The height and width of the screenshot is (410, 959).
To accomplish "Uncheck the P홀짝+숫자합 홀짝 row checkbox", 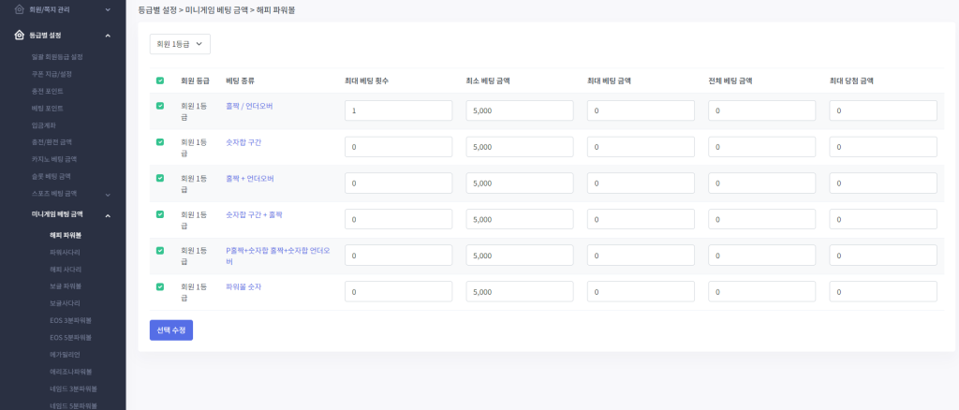I will 160,251.
